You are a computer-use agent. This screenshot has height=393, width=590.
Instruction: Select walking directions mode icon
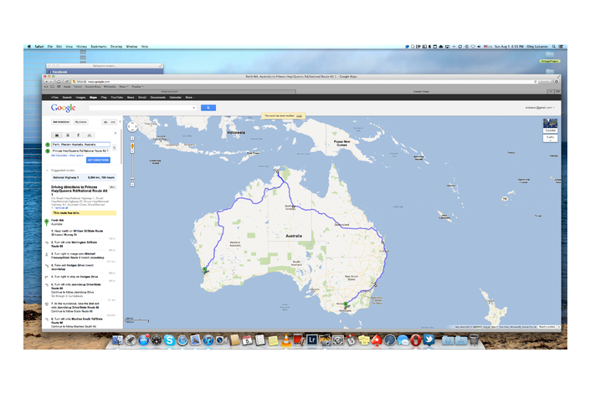(x=79, y=135)
